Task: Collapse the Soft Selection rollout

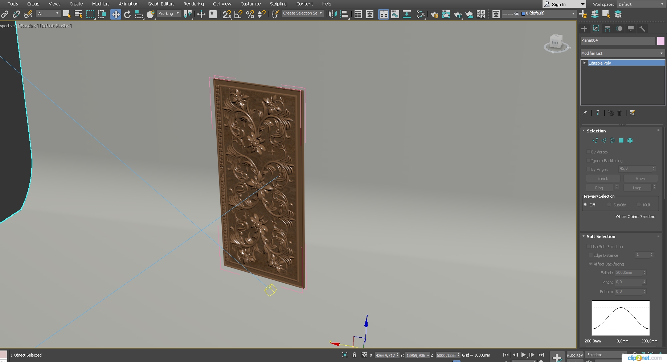Action: [x=584, y=236]
